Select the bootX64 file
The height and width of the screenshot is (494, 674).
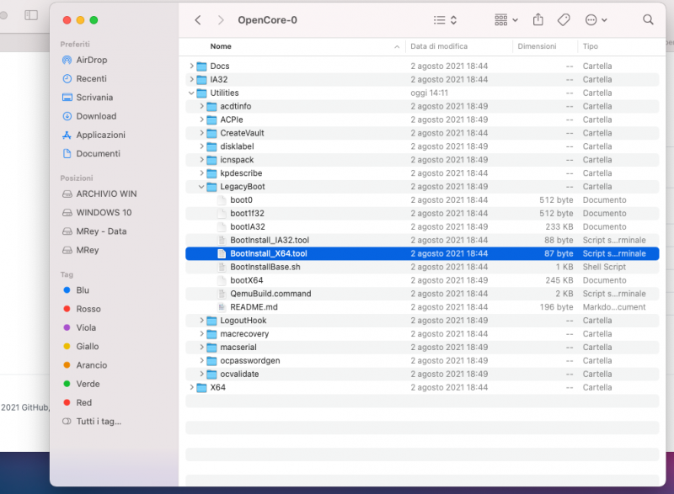pyautogui.click(x=422, y=280)
